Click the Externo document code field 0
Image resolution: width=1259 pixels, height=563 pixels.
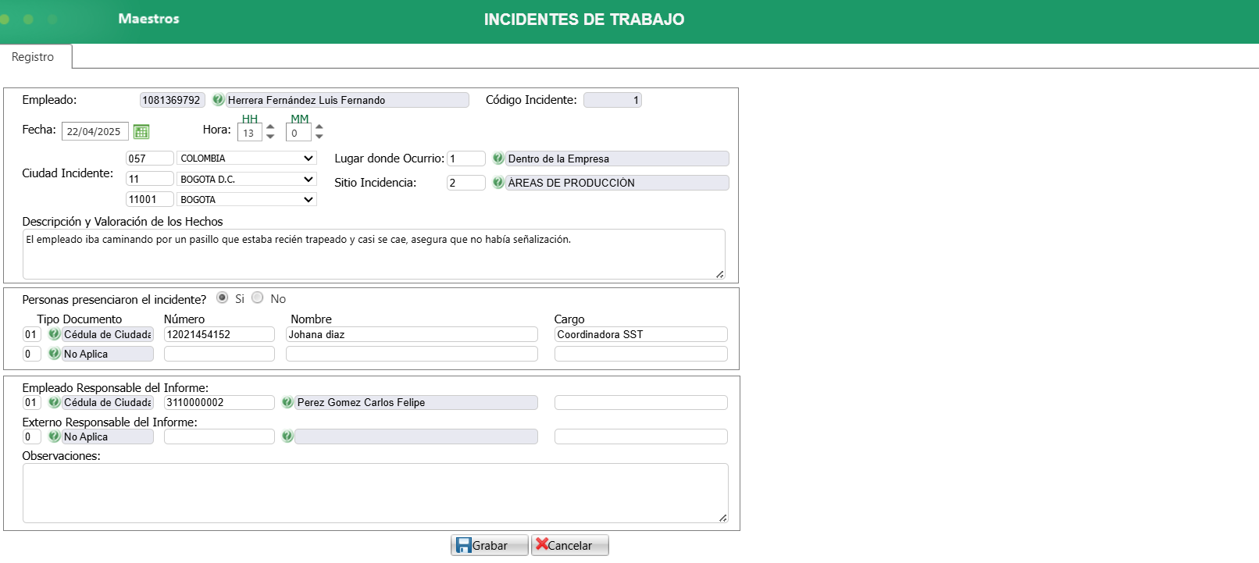coord(31,437)
